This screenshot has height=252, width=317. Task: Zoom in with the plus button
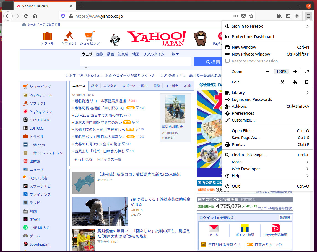click(x=295, y=72)
